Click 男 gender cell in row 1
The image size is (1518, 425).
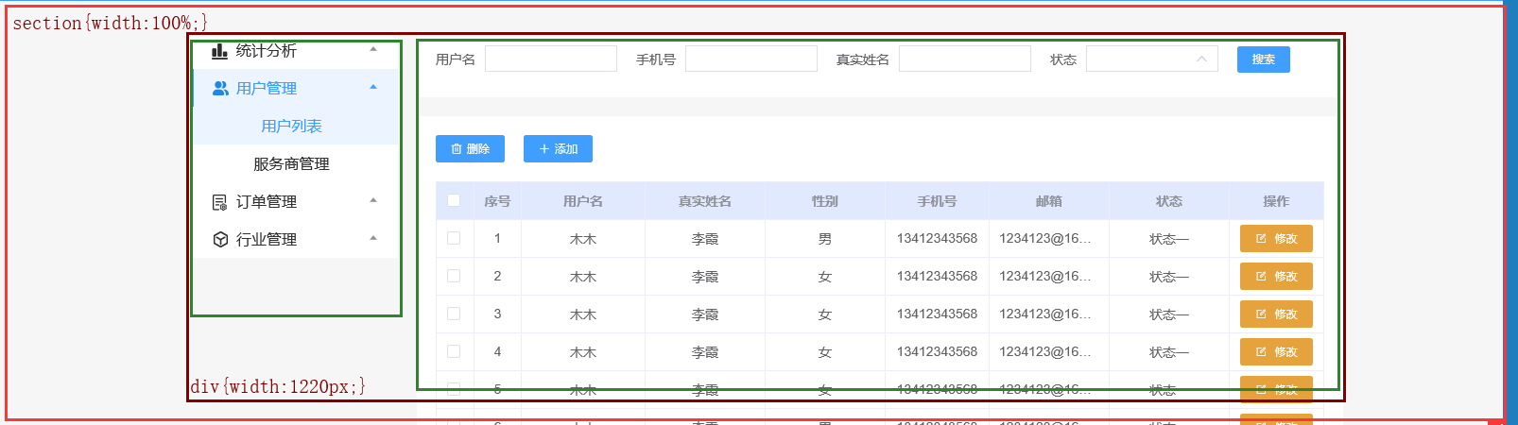click(825, 239)
